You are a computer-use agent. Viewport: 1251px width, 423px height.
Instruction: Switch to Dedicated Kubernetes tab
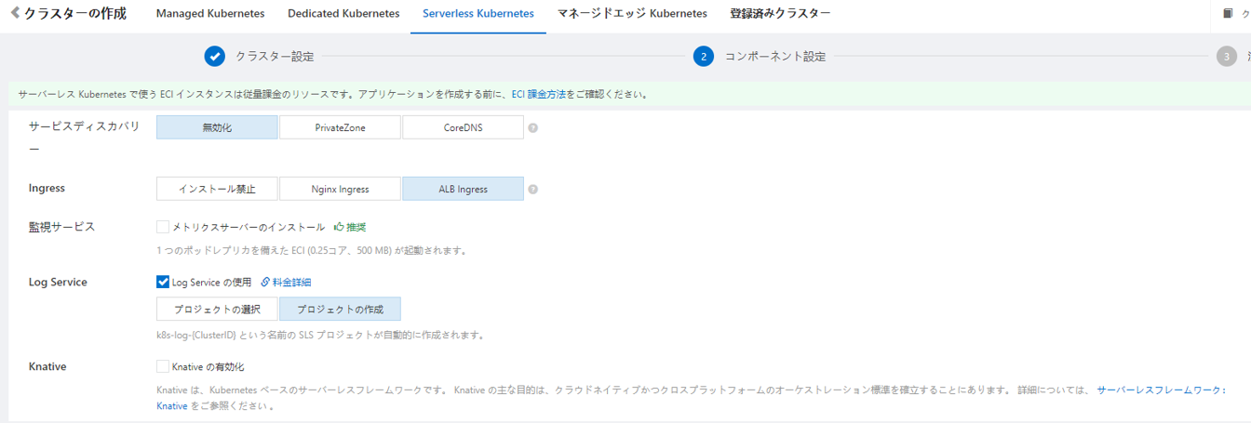point(343,14)
